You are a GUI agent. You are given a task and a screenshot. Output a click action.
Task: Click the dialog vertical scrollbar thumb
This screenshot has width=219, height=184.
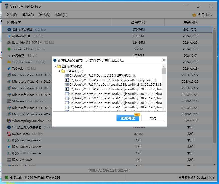coord(164,71)
